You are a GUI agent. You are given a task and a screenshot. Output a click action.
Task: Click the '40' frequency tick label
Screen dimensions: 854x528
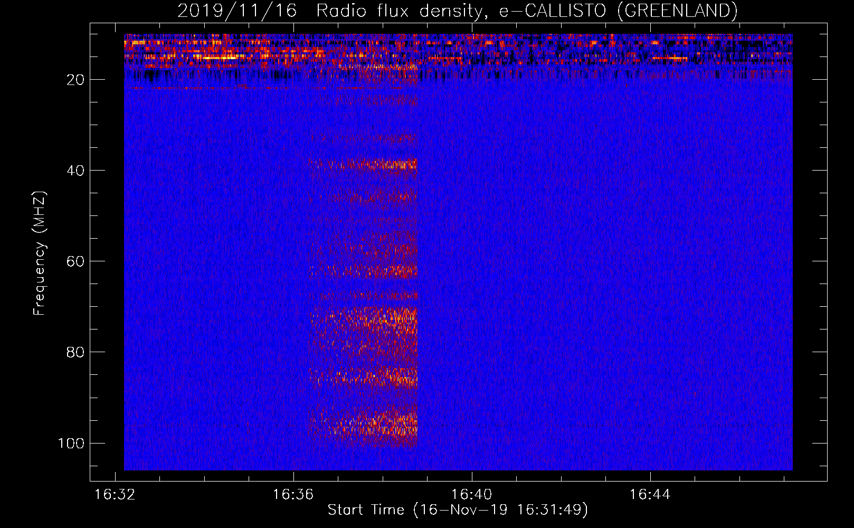(75, 171)
